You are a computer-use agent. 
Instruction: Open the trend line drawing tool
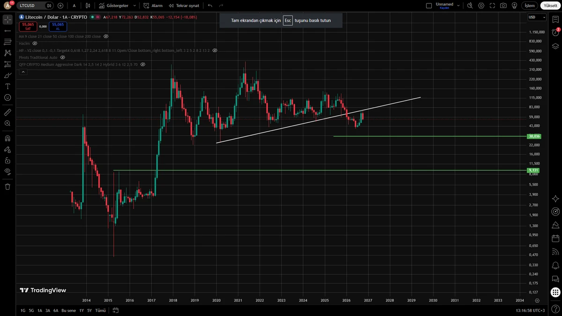(x=7, y=30)
